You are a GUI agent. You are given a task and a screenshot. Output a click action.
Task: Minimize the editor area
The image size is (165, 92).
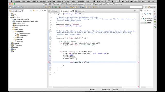point(135,10)
